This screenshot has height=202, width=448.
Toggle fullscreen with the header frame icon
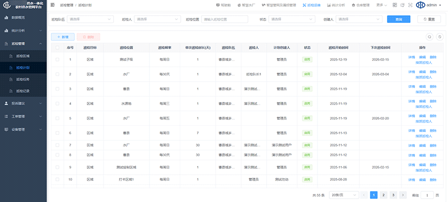pos(410,5)
